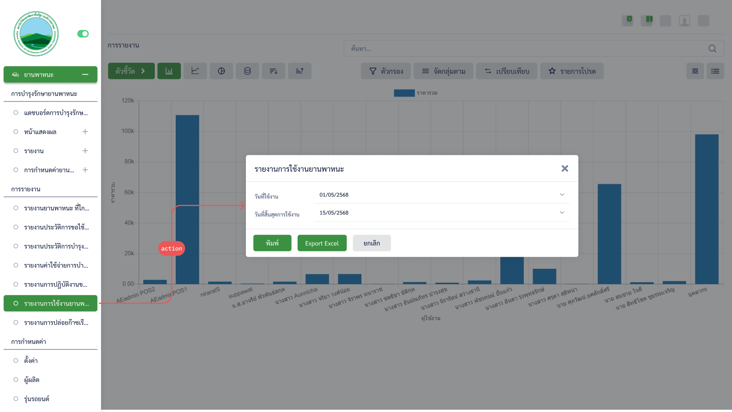Toggle the green switch beside the logo
The height and width of the screenshot is (412, 732).
point(83,34)
